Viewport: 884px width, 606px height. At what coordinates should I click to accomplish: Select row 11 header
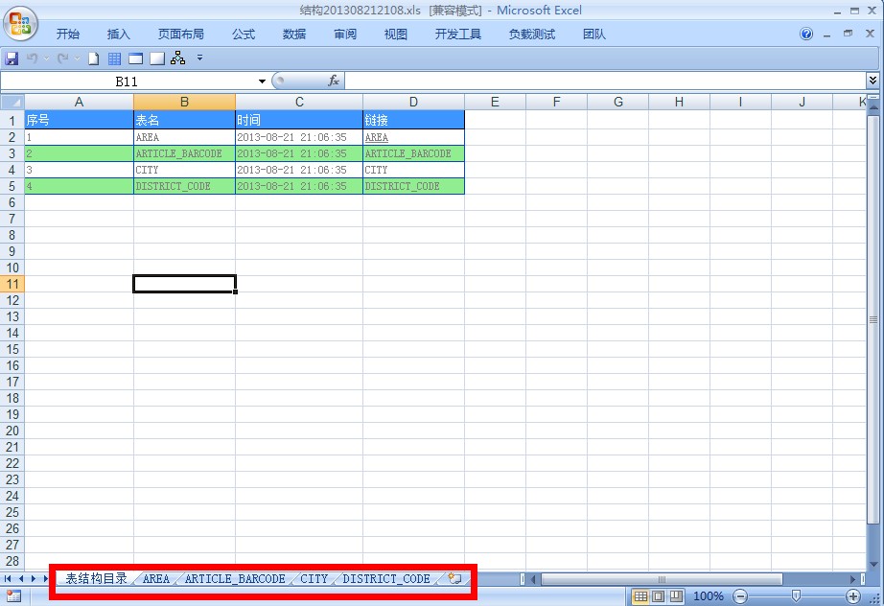[12, 284]
